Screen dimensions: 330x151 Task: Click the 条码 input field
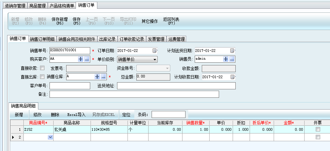point(169,115)
